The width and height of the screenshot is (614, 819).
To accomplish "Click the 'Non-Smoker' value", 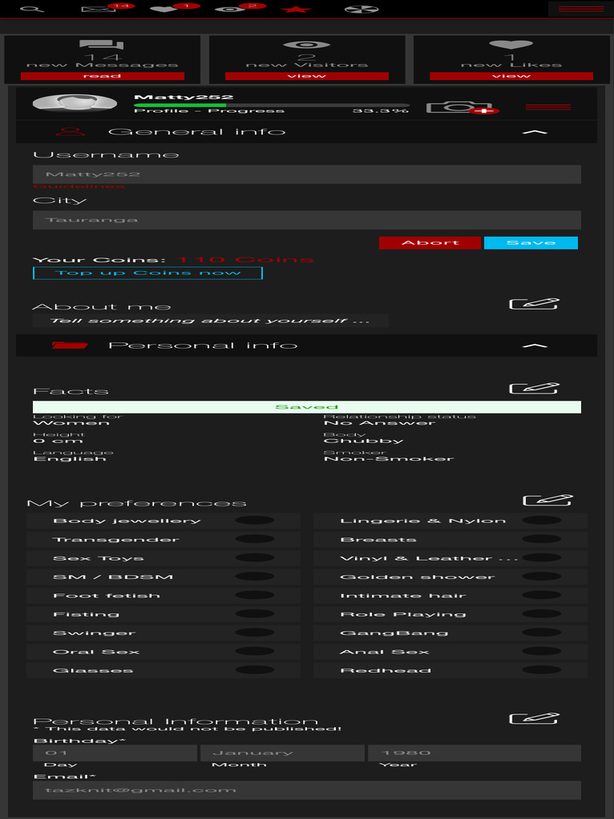I will click(389, 459).
